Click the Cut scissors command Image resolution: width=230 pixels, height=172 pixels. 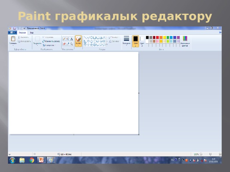23,37
